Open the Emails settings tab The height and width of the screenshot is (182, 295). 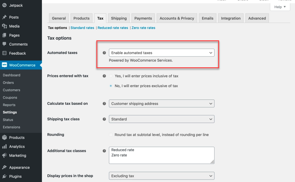click(208, 18)
